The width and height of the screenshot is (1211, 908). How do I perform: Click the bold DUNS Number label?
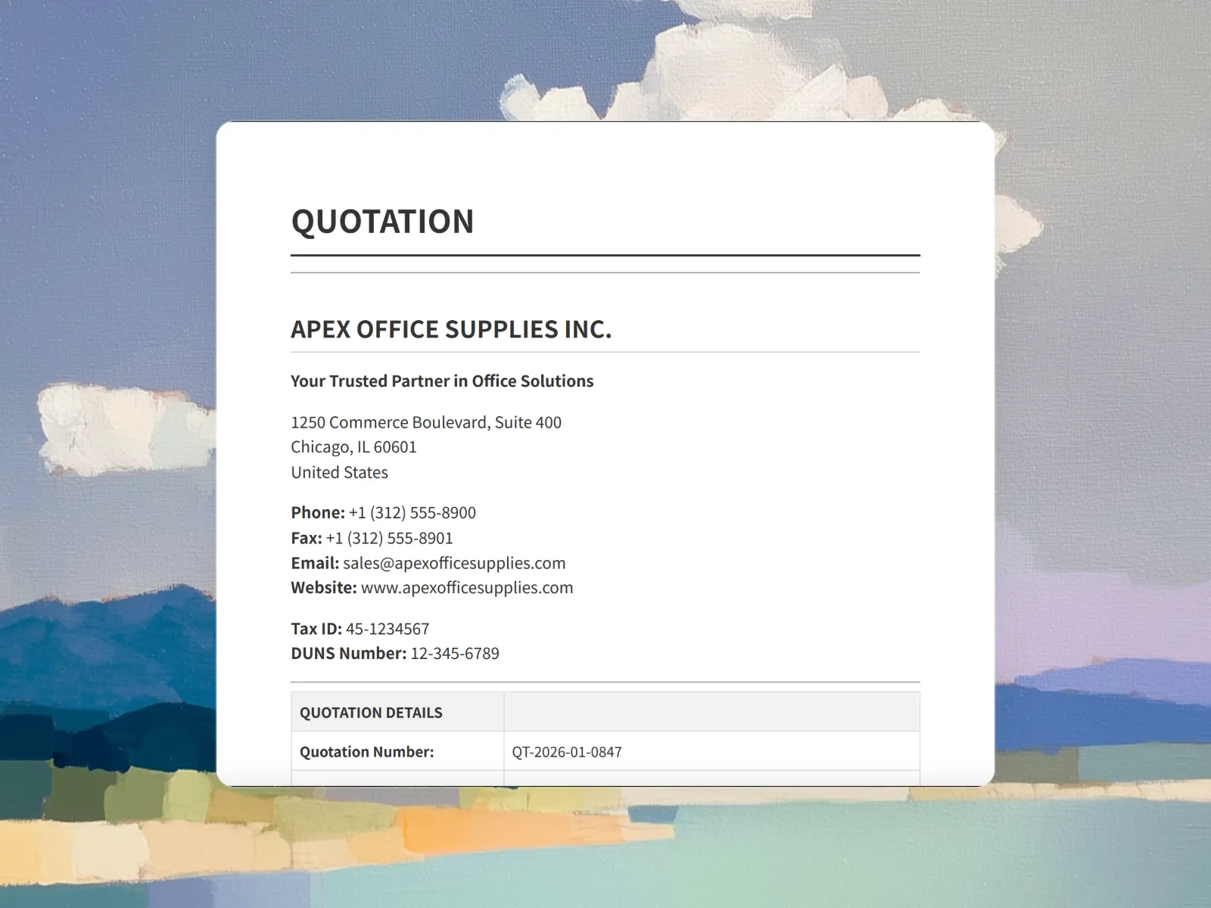(349, 654)
